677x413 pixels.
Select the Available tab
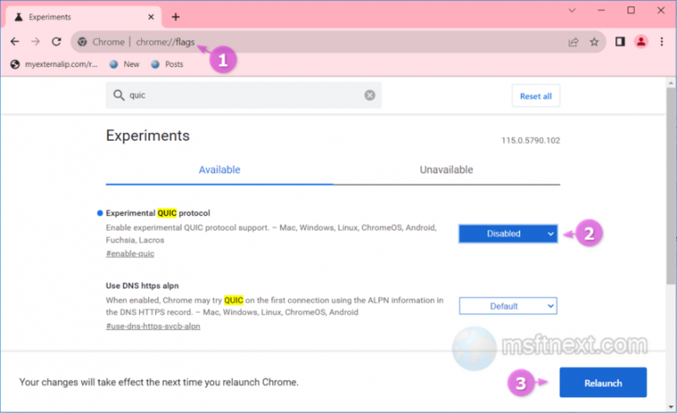219,170
